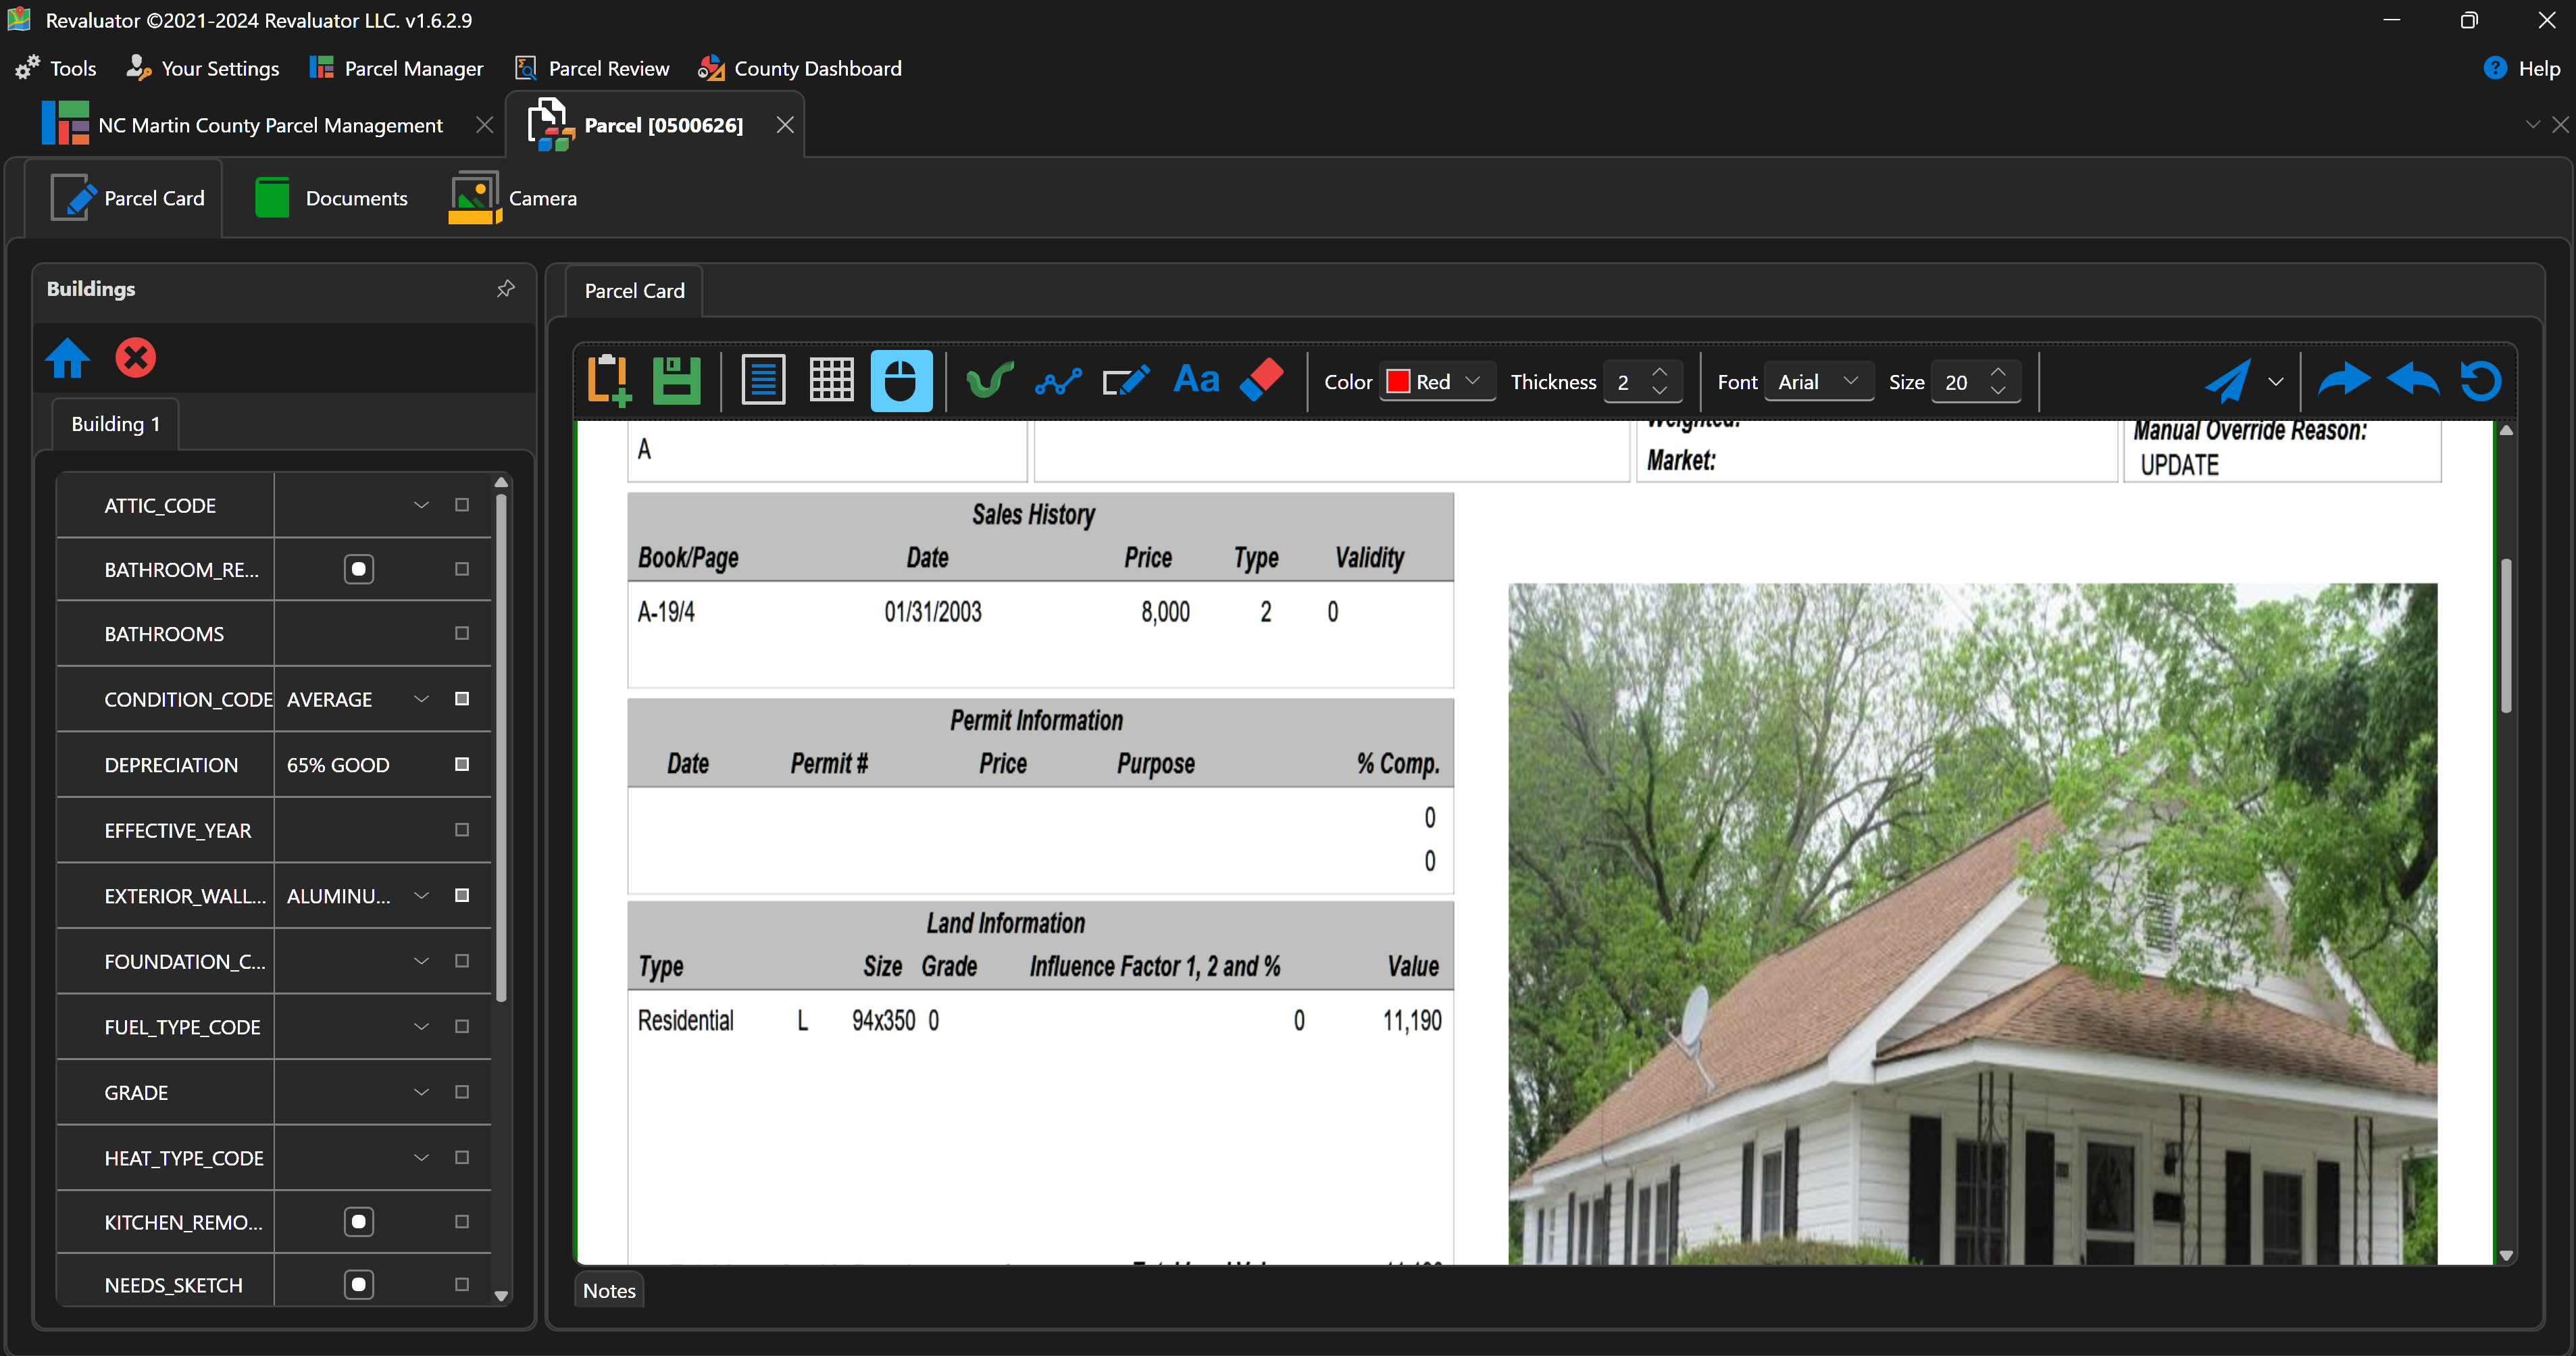This screenshot has width=2576, height=1356.
Task: Select the eraser tool in toolbar
Action: pyautogui.click(x=1261, y=381)
